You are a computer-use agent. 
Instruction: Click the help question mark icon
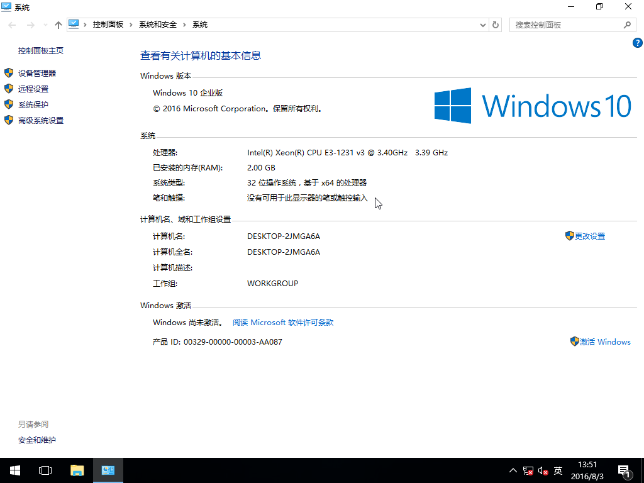(636, 43)
